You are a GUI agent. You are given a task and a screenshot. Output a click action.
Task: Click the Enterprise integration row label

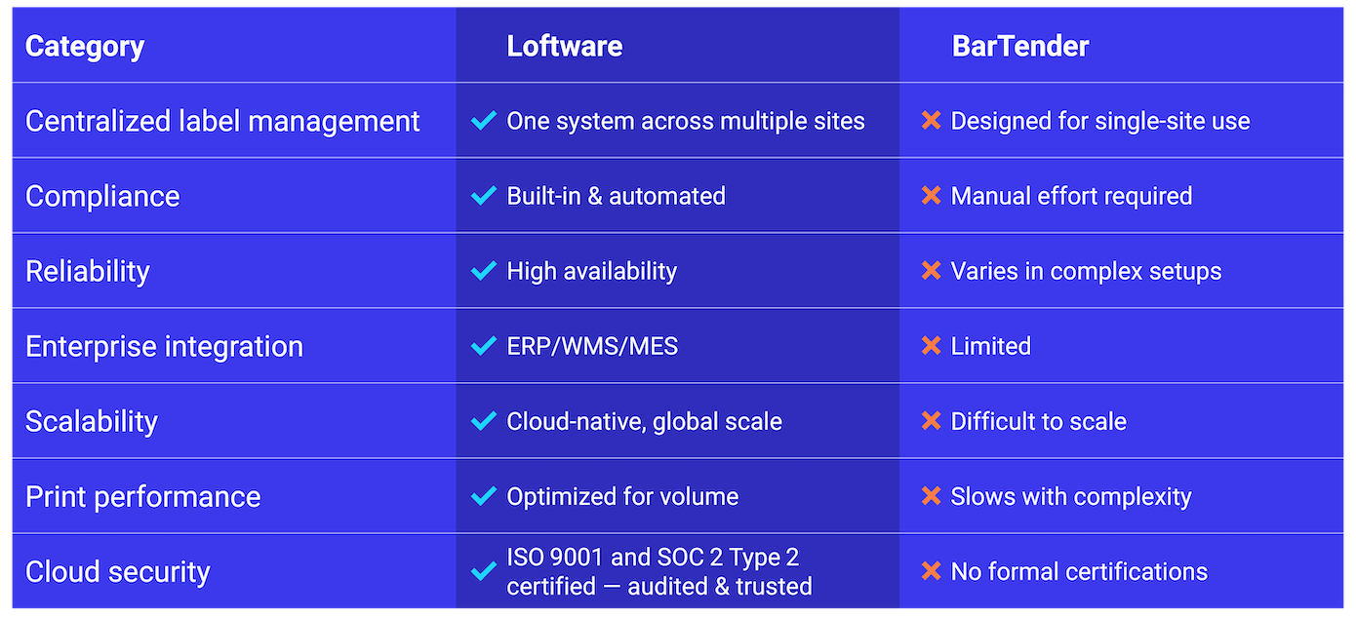pos(164,346)
